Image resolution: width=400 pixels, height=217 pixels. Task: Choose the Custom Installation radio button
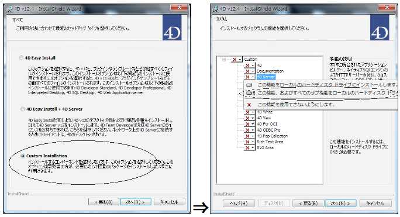tap(23, 156)
